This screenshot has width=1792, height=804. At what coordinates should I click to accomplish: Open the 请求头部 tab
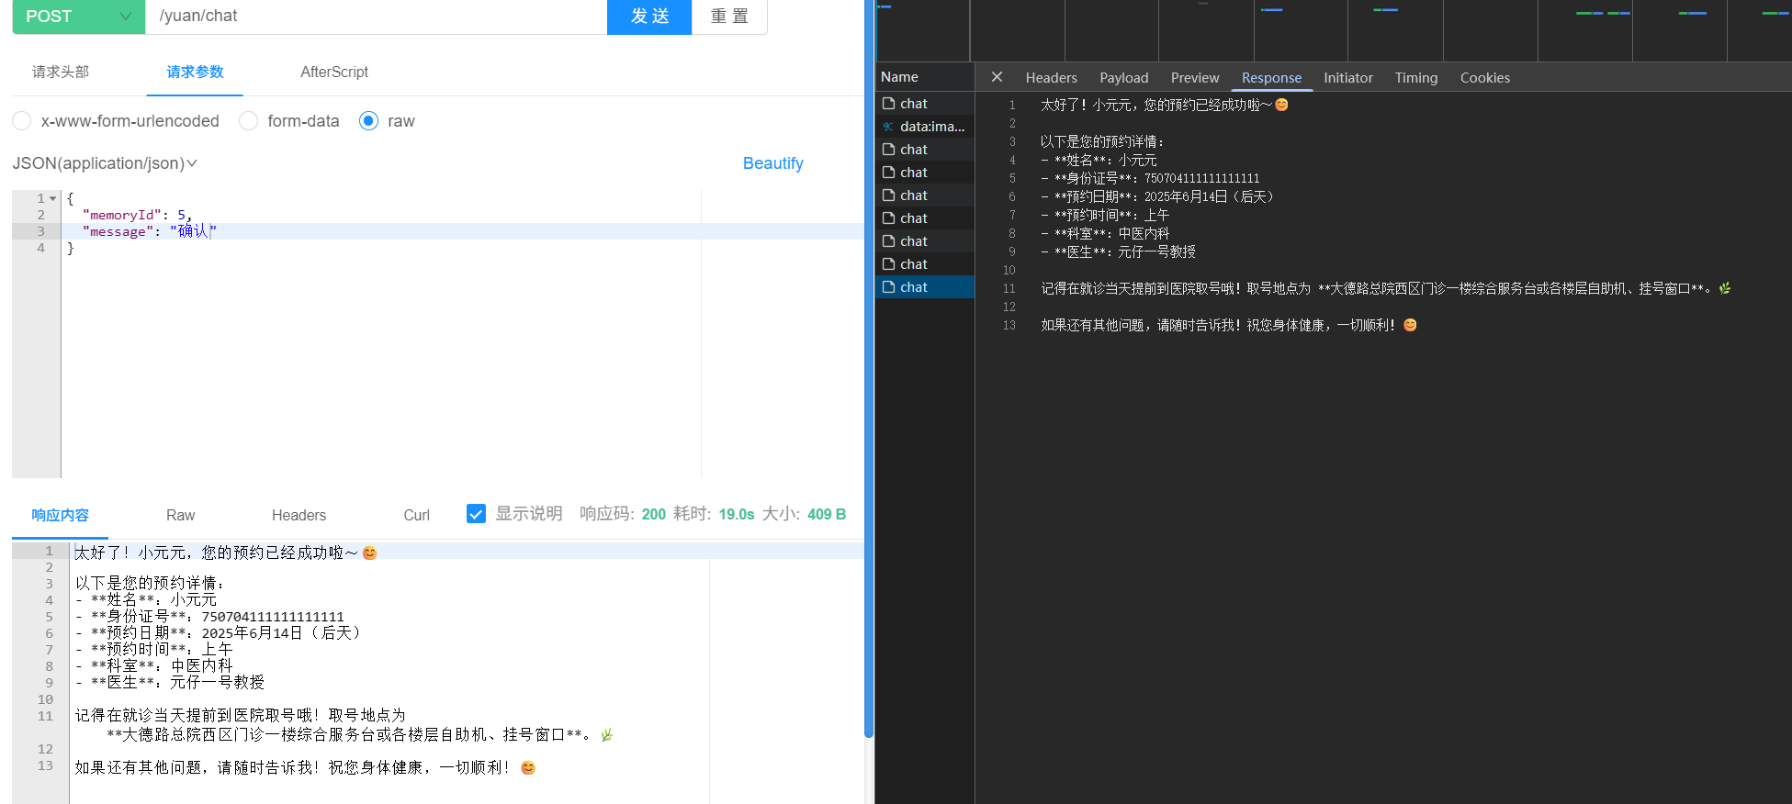(61, 72)
